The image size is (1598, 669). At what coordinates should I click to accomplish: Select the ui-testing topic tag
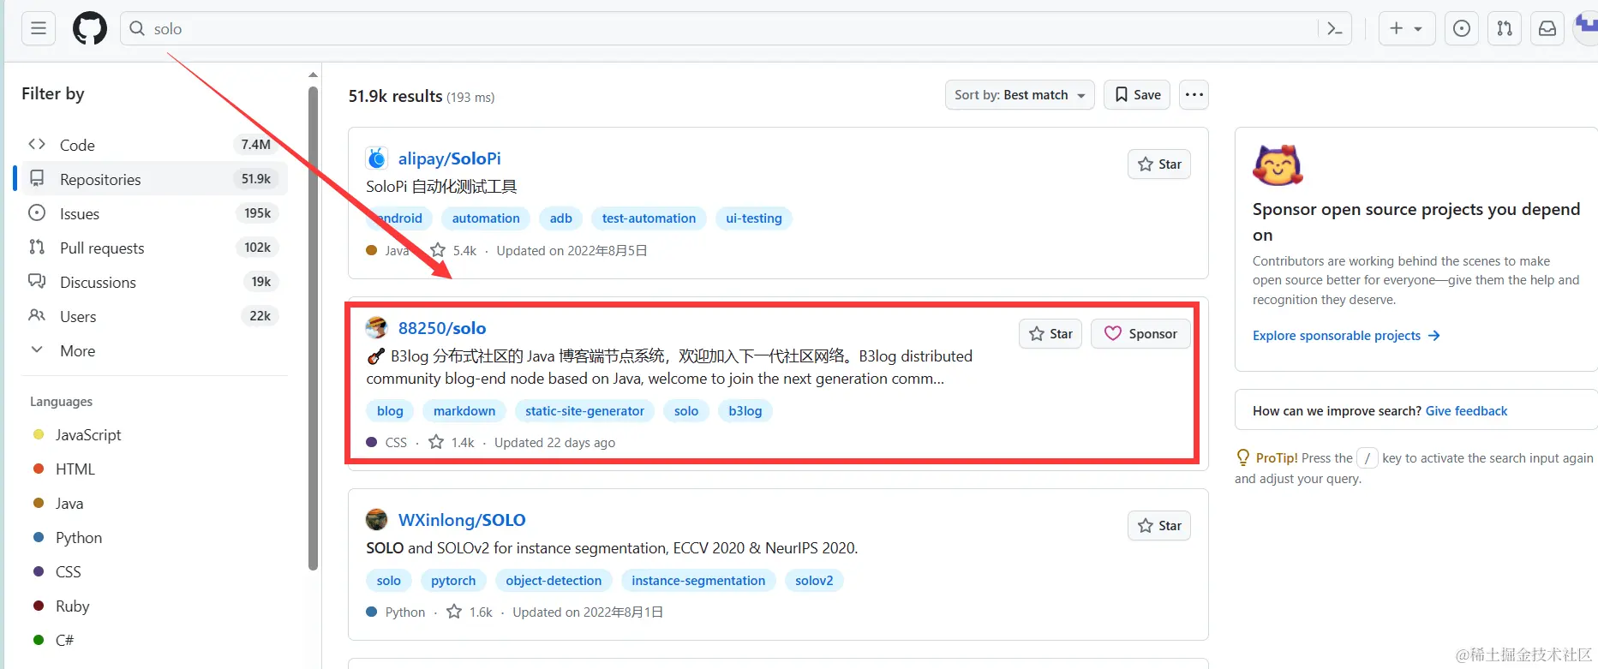pos(754,218)
